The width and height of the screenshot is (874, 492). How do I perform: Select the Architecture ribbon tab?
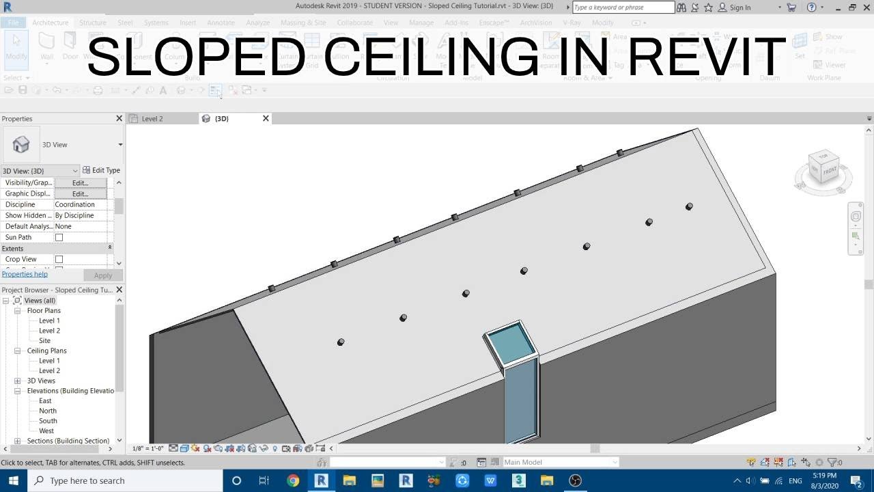tap(51, 23)
